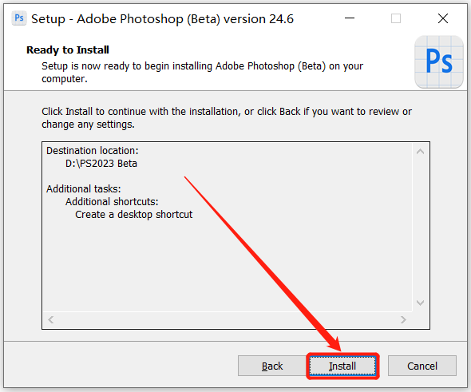
Task: Start installation with the Install button
Action: [342, 366]
